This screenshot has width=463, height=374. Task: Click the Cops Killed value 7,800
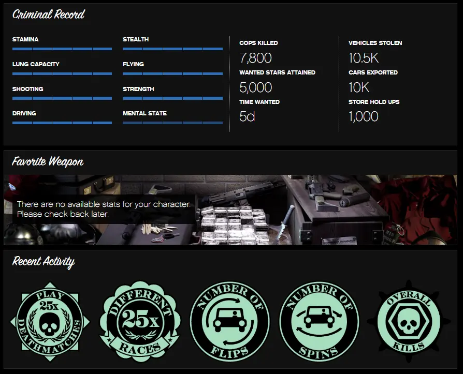[255, 58]
